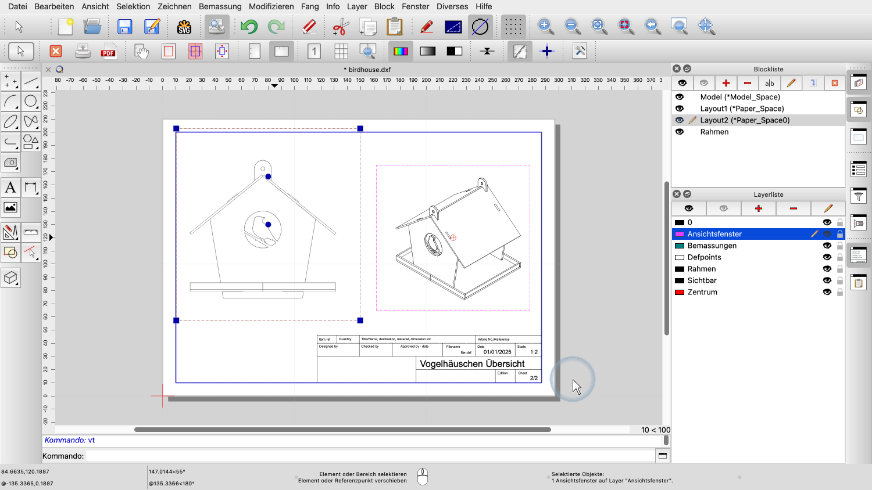Open the Modifizieren menu

point(271,6)
